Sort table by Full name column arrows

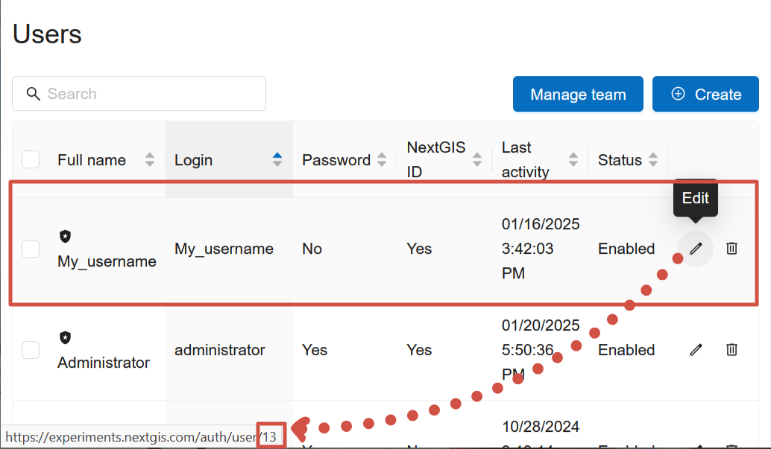149,159
